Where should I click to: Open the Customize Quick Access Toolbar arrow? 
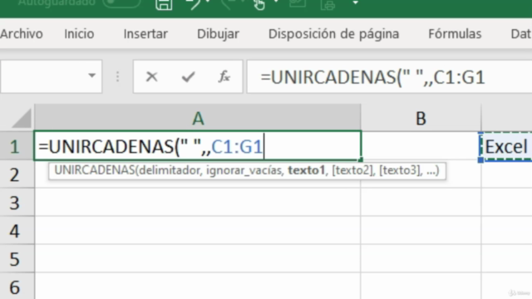tap(355, 3)
